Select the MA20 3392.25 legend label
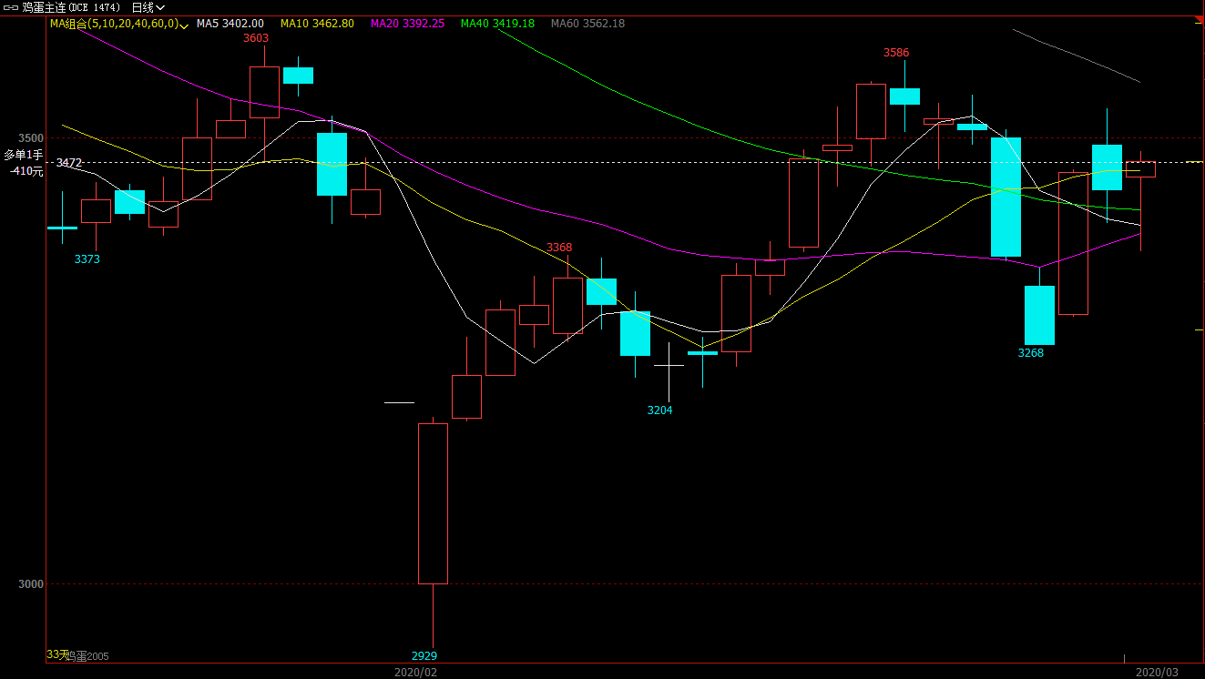 (x=407, y=24)
